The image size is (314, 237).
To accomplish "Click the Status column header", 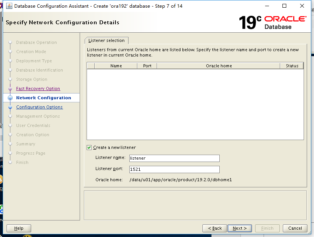I will click(292, 66).
